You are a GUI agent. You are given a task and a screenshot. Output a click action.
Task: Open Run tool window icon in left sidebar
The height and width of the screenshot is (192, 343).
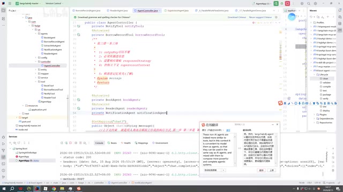pyautogui.click(x=3, y=143)
